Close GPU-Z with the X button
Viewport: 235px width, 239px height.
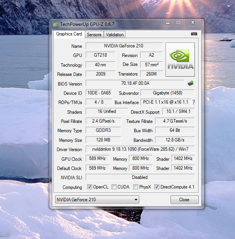(x=193, y=23)
